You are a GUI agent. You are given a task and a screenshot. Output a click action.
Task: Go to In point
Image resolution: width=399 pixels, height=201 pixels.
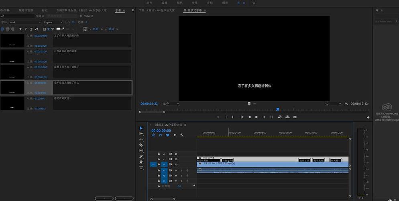click(x=242, y=117)
